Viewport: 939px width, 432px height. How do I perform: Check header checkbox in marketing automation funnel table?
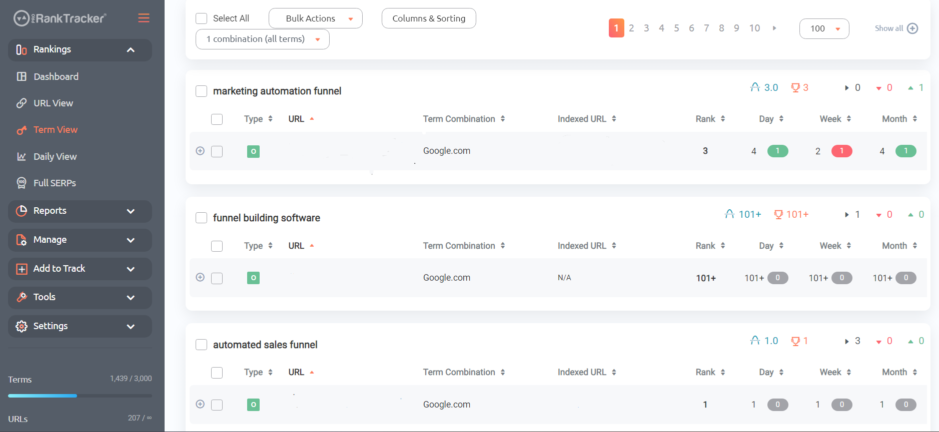coord(217,119)
